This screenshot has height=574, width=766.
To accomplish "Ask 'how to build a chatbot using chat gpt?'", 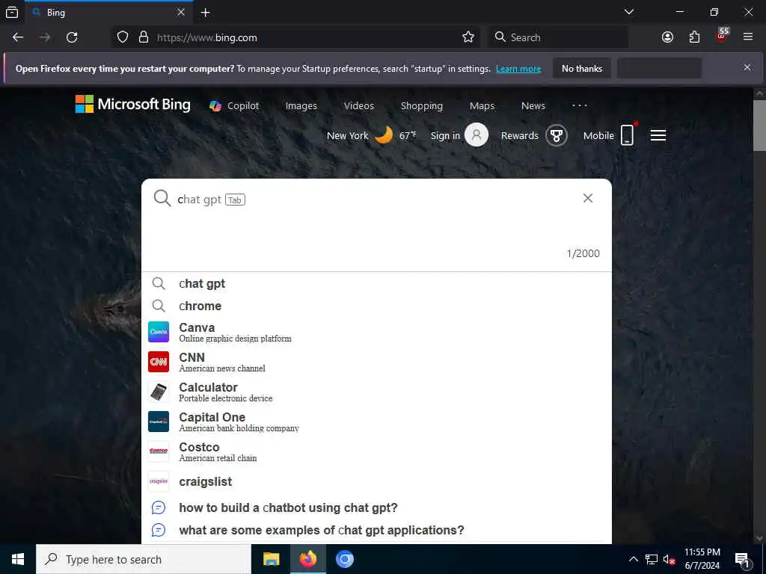I will tap(376, 507).
